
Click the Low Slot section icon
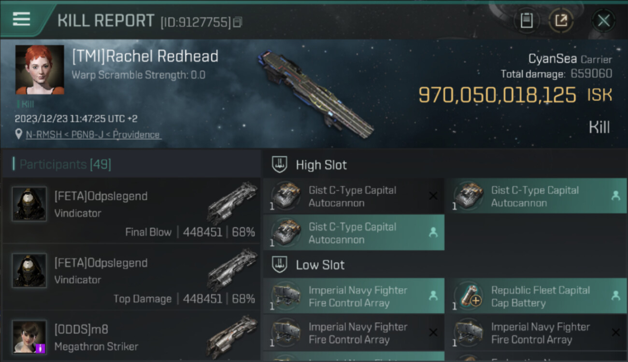(280, 265)
